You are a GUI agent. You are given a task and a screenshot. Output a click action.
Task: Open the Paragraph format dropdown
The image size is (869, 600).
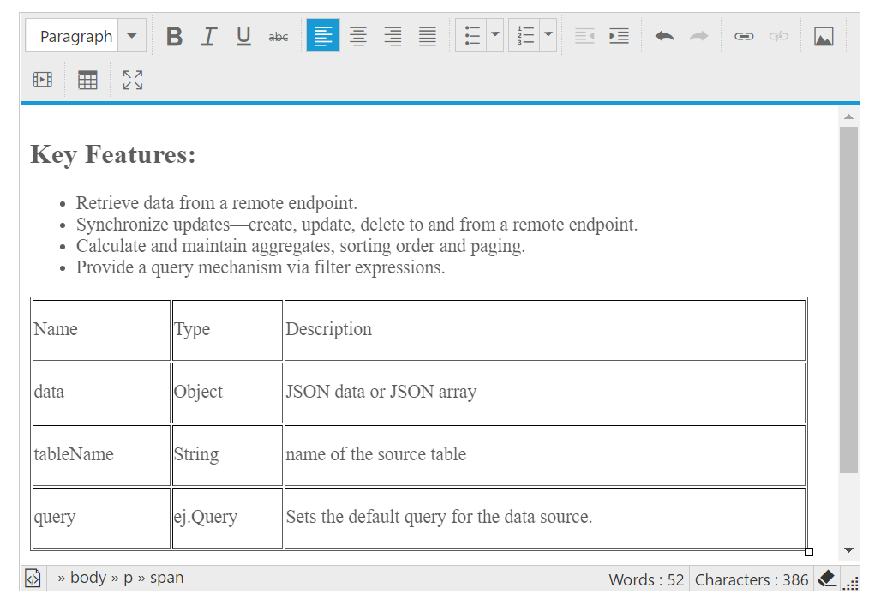coord(132,36)
